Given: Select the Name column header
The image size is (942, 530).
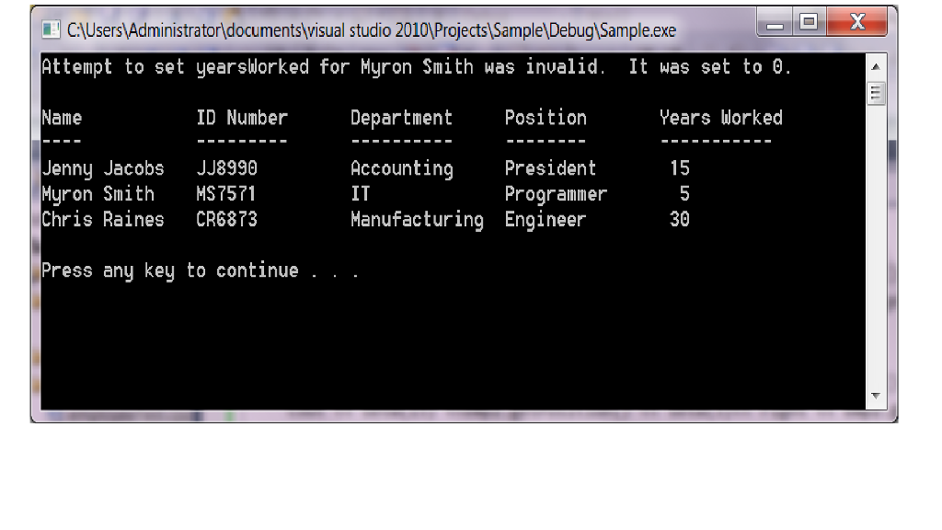Looking at the screenshot, I should point(60,118).
